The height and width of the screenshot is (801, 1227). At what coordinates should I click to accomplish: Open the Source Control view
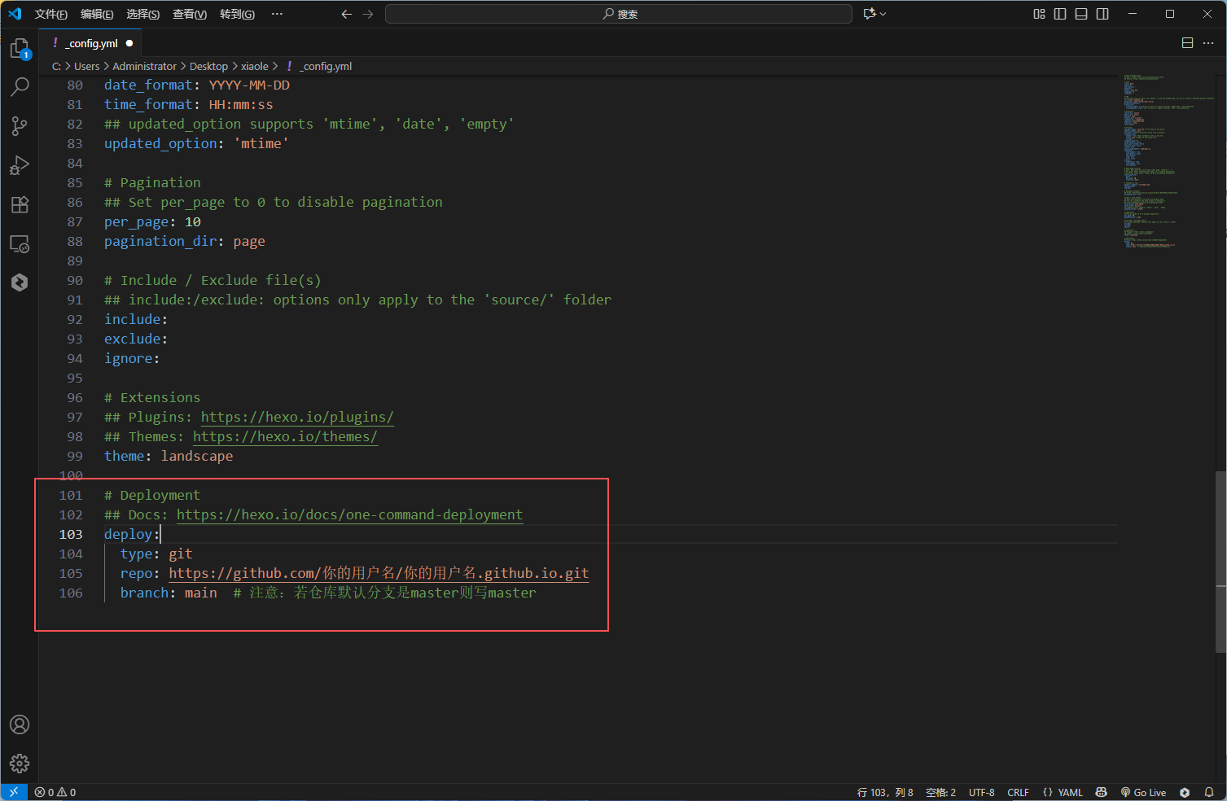20,125
